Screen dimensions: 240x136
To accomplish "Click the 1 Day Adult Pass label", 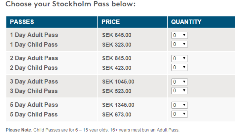I will pyautogui.click(x=34, y=35).
